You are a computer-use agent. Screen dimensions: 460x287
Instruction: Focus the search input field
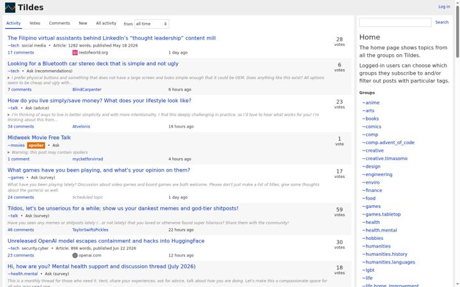395,22
